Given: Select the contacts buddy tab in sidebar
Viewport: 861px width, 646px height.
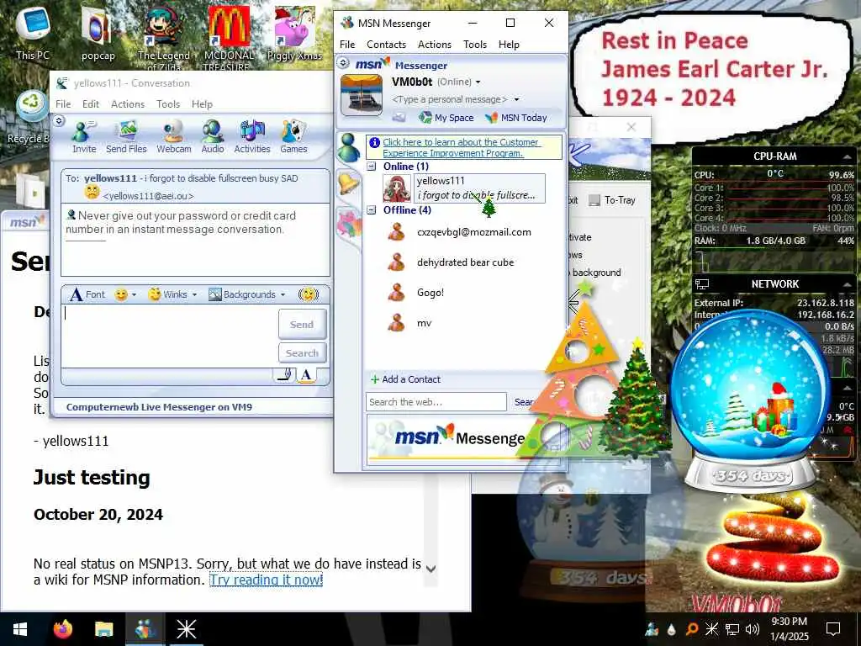Looking at the screenshot, I should click(348, 148).
